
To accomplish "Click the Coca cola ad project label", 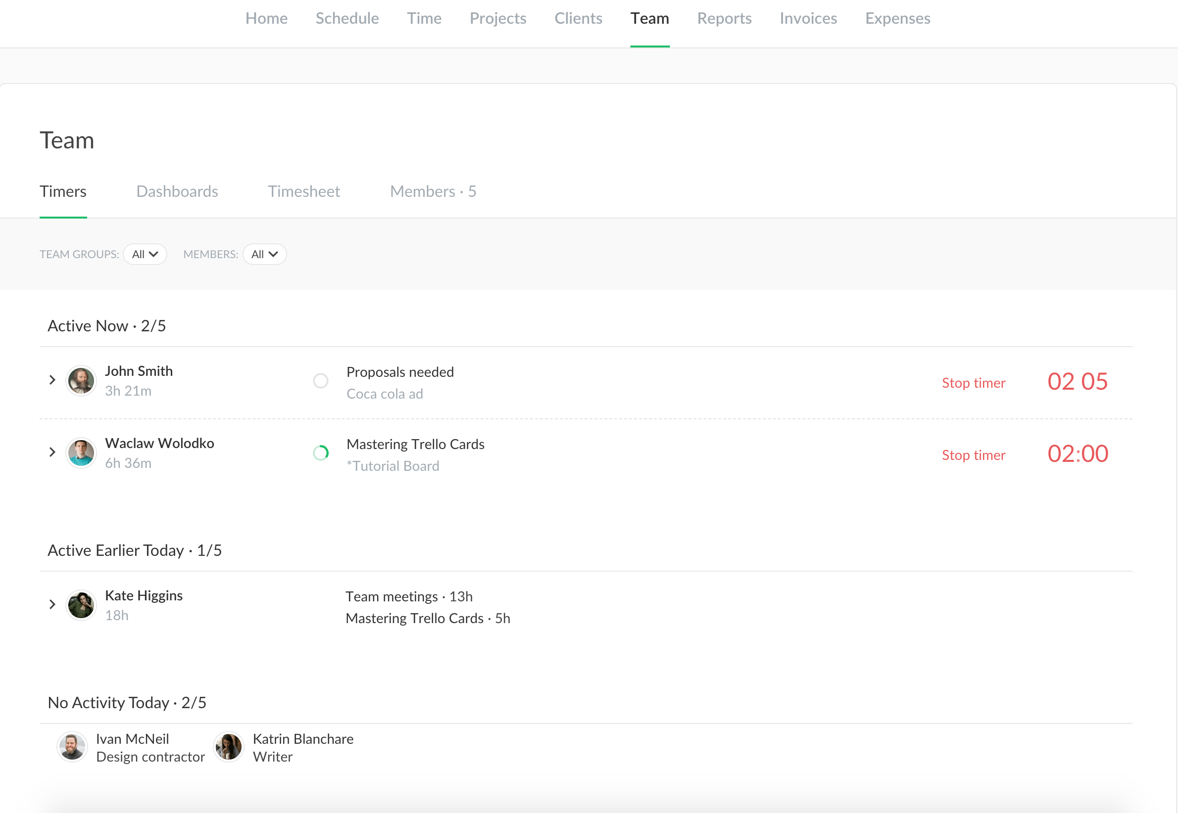I will pos(385,394).
